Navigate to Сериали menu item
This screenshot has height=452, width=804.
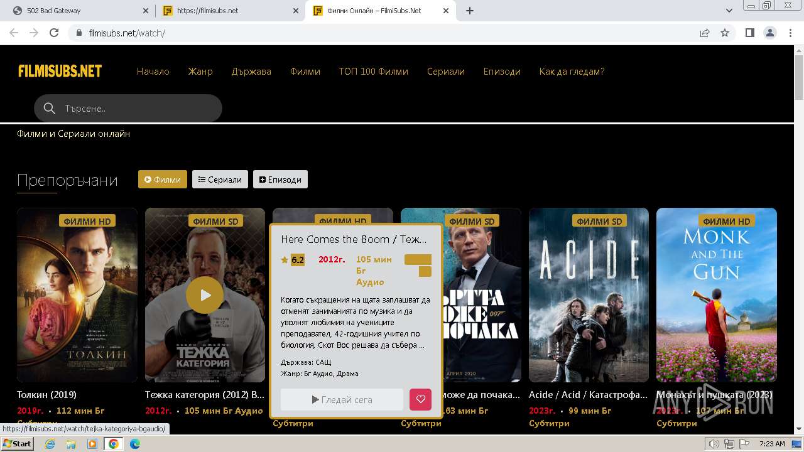446,72
